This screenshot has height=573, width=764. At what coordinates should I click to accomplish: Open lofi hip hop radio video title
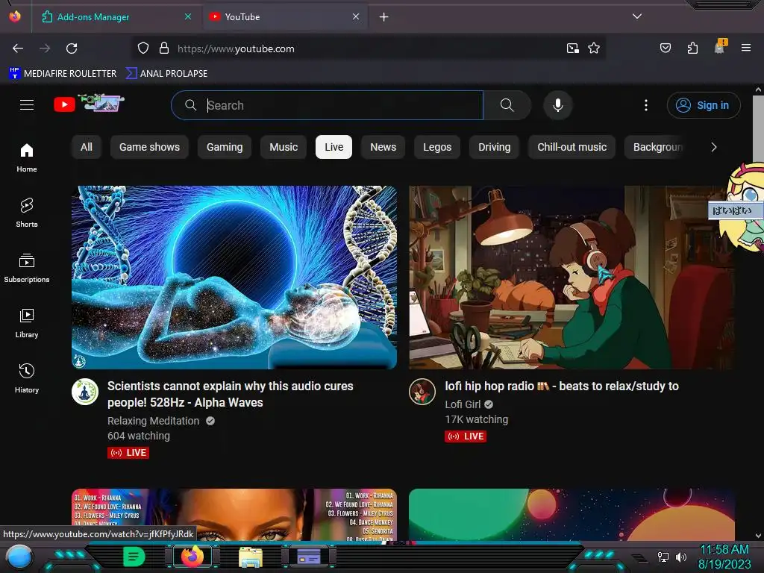[562, 386]
